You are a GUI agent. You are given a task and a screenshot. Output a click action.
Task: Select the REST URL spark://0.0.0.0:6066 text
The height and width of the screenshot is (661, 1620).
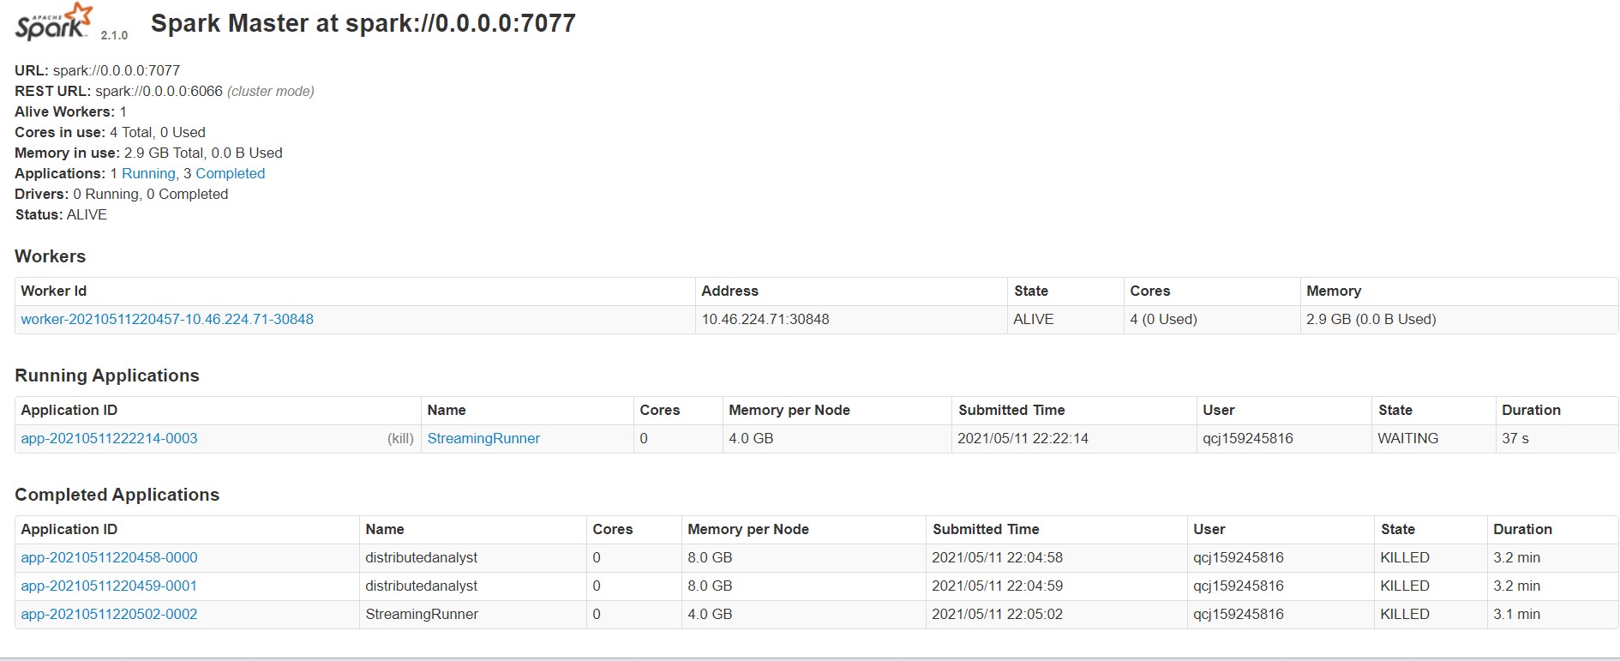point(159,91)
